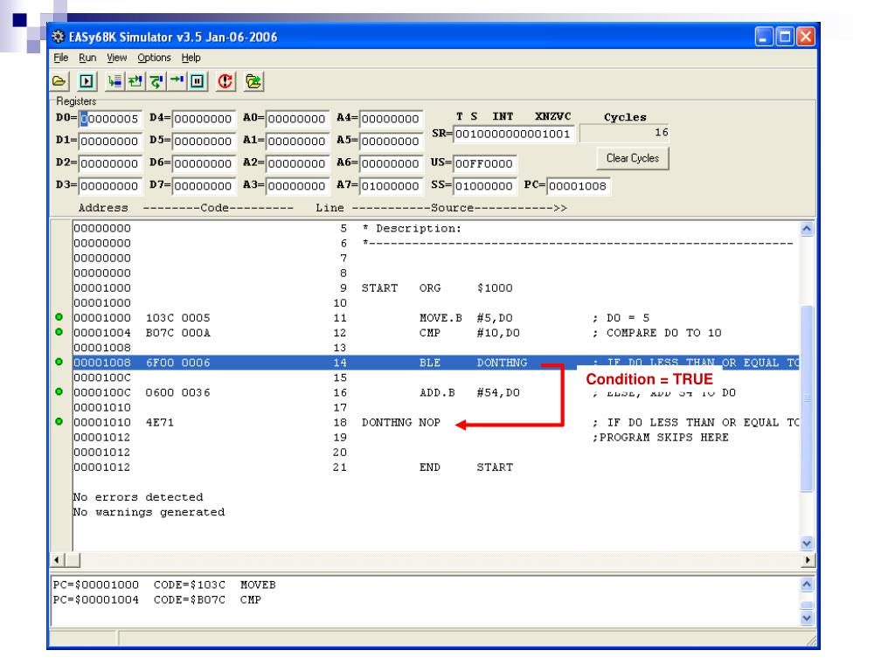Click log entry PC=$00001004 CMP
The height and width of the screenshot is (671, 895).
(x=157, y=599)
